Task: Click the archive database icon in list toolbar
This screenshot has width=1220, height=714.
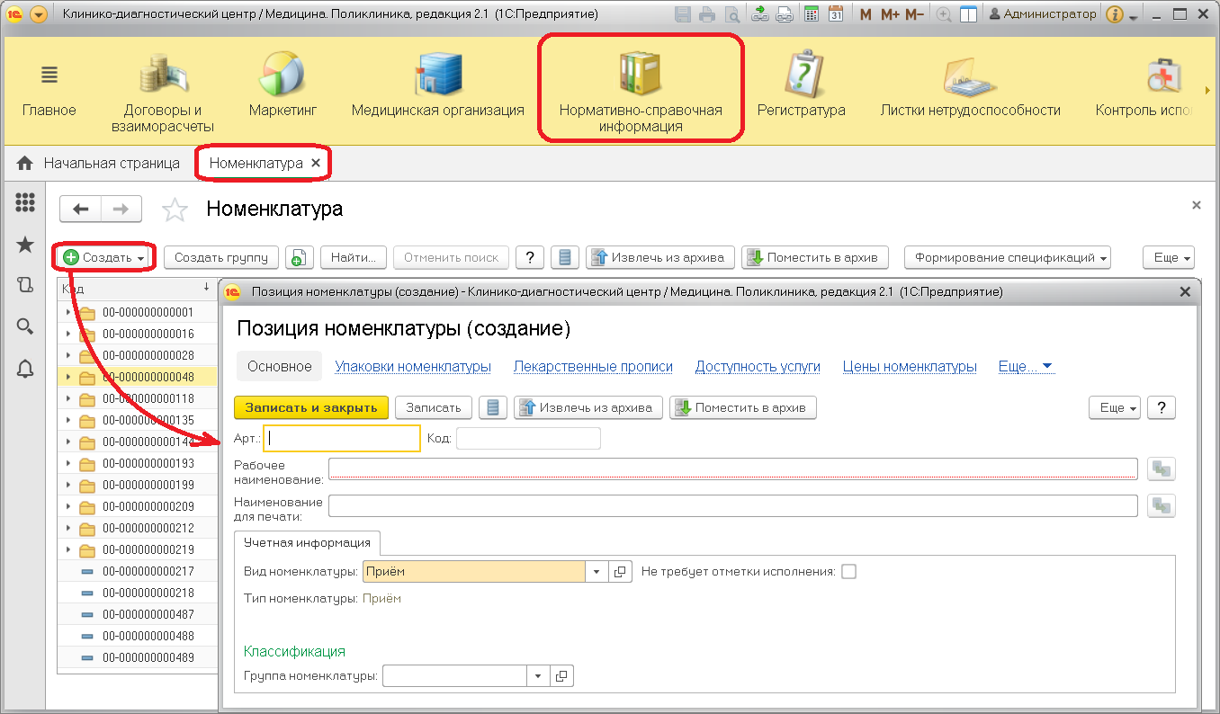Action: pyautogui.click(x=565, y=257)
